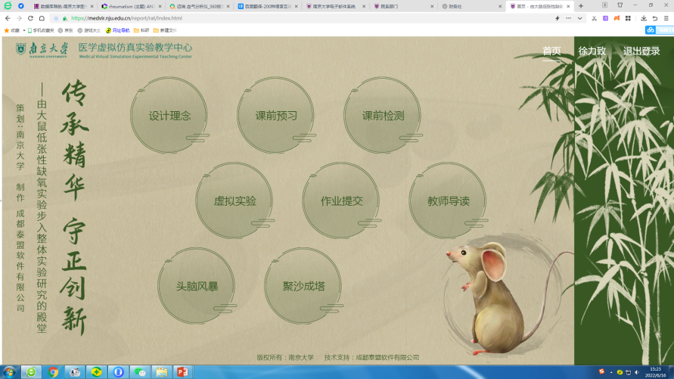Go to 首页 in top navigation

(x=551, y=51)
